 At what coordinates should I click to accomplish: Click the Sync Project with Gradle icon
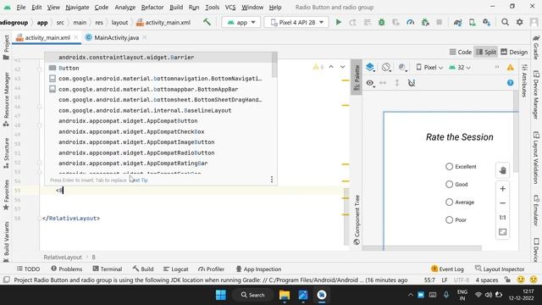tap(457, 22)
